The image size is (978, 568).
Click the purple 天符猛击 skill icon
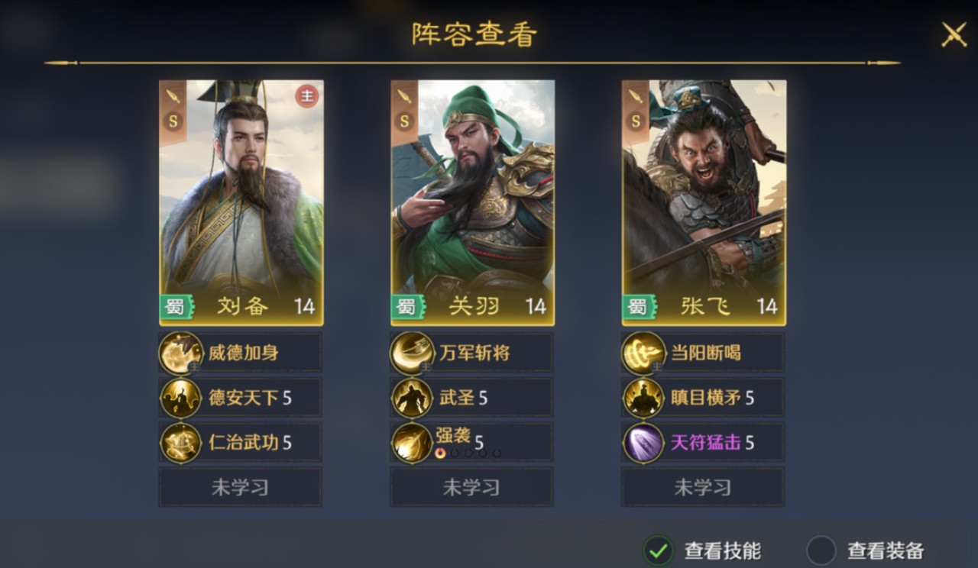pos(643,442)
